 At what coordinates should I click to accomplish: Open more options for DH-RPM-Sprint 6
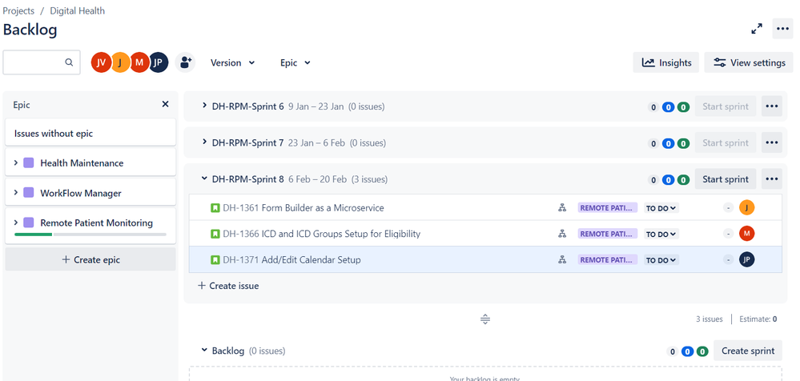coord(771,106)
